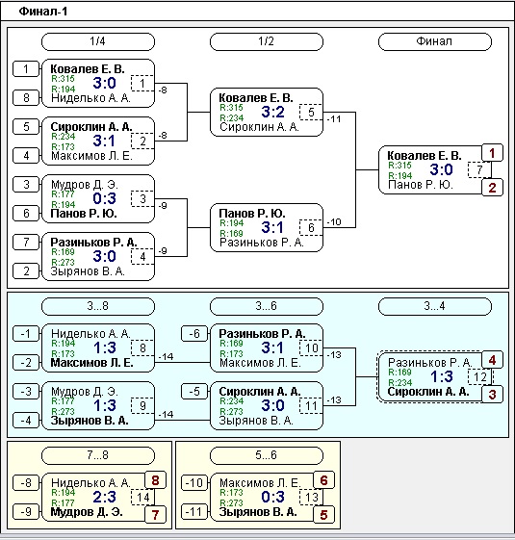Click the Мудров Д. Э. 7...8 match box
The image size is (515, 540).
coord(98,497)
